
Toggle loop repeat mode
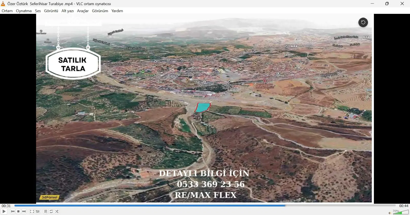[51, 211]
